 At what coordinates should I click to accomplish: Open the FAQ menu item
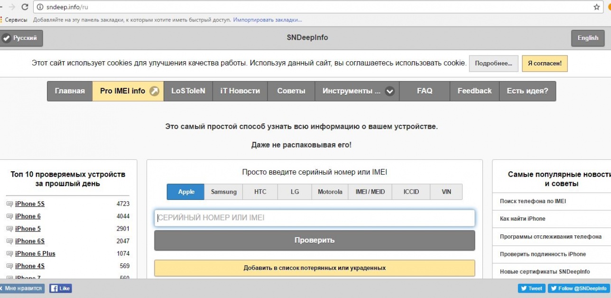coord(424,91)
